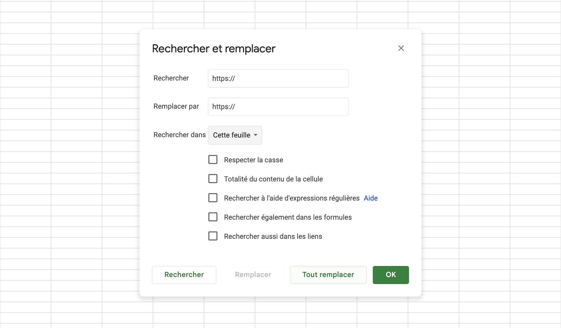
Task: Click the Rechercher text input field
Action: (x=278, y=78)
